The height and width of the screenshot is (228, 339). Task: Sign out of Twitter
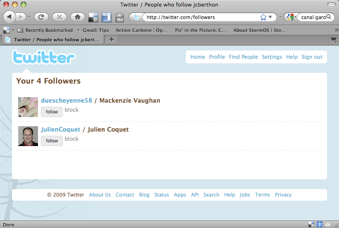point(312,57)
